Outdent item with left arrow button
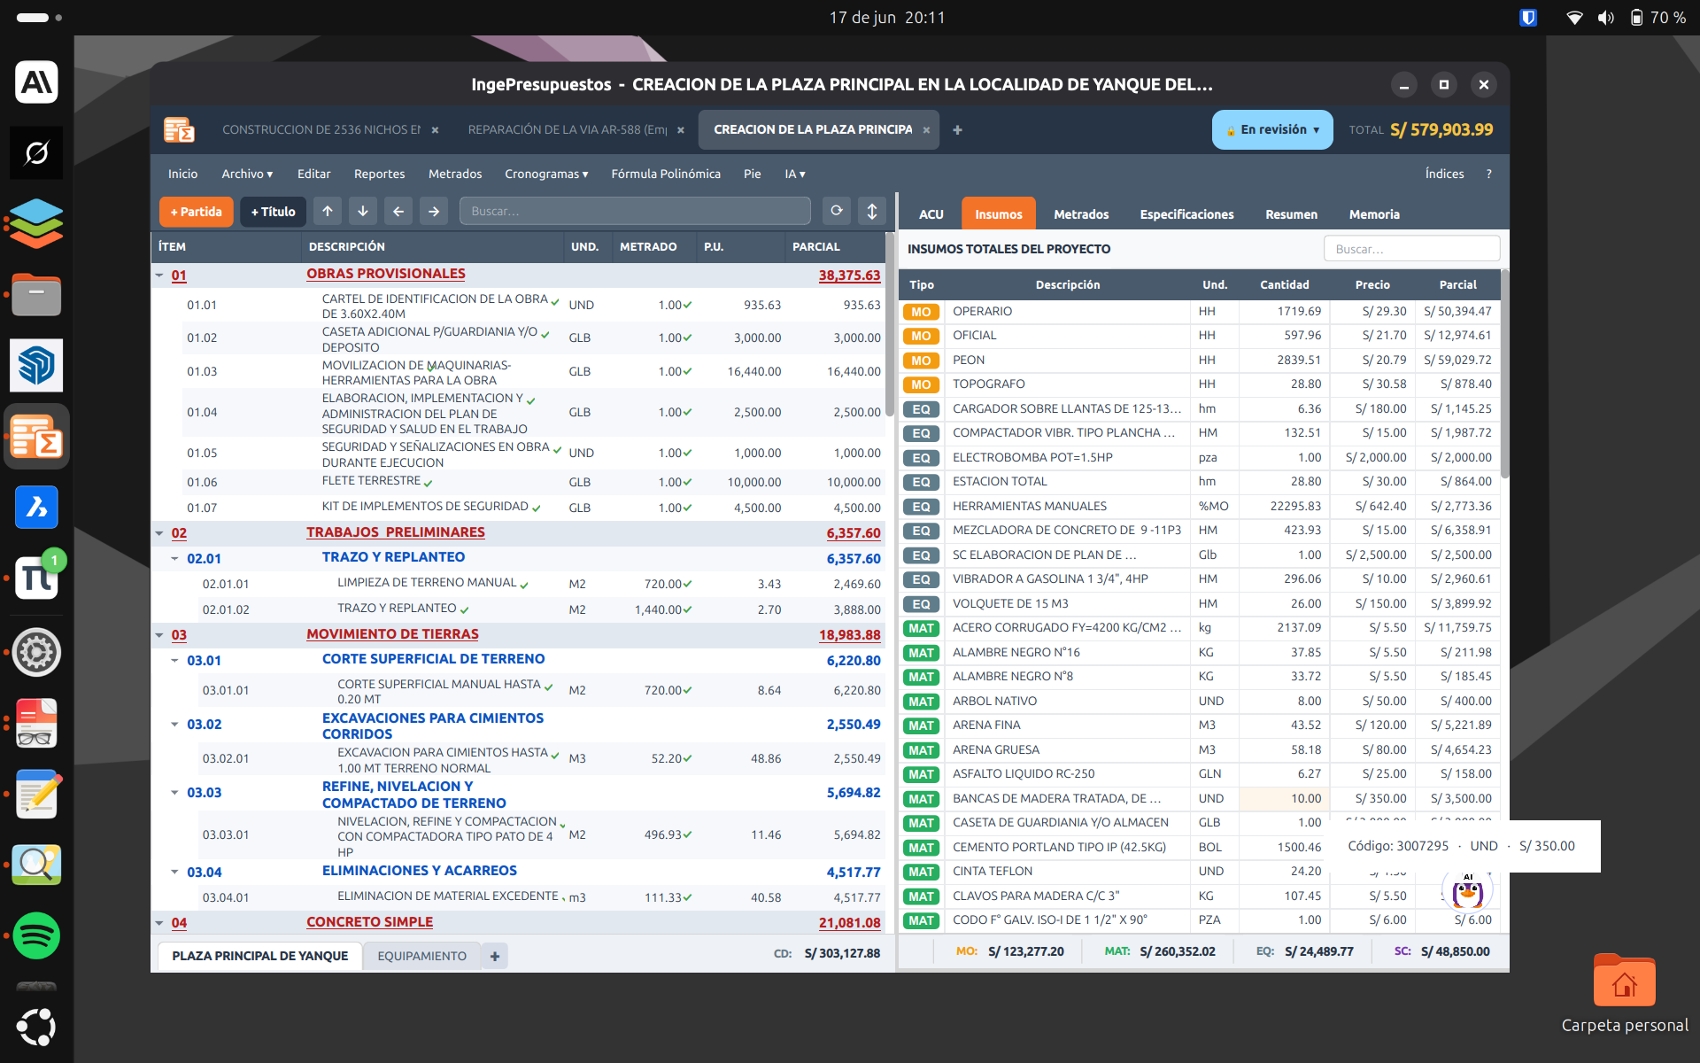Screen dimensions: 1700x1063 click(x=398, y=212)
